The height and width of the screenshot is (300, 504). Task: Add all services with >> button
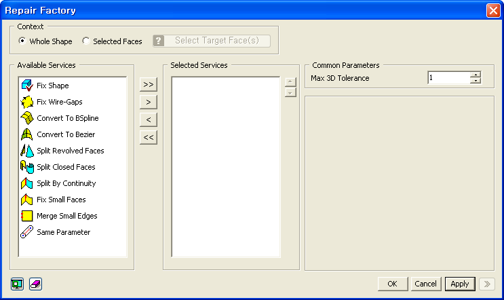point(148,85)
